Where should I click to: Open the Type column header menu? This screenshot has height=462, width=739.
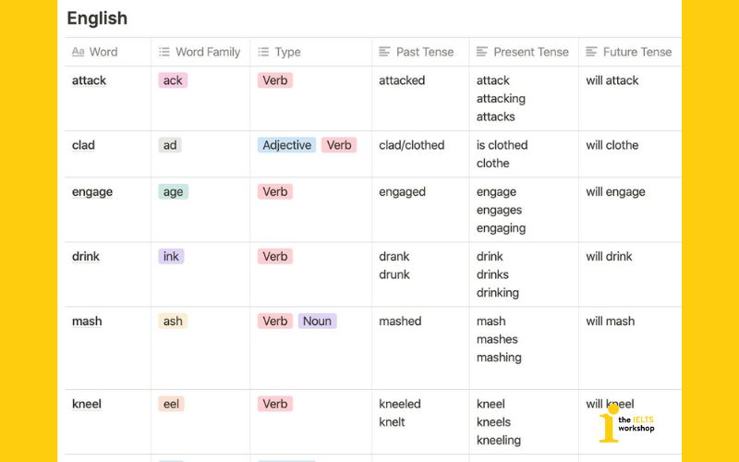(x=287, y=53)
